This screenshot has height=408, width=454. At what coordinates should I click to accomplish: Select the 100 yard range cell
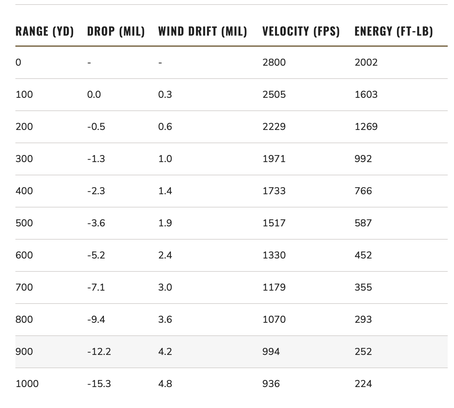tap(24, 95)
